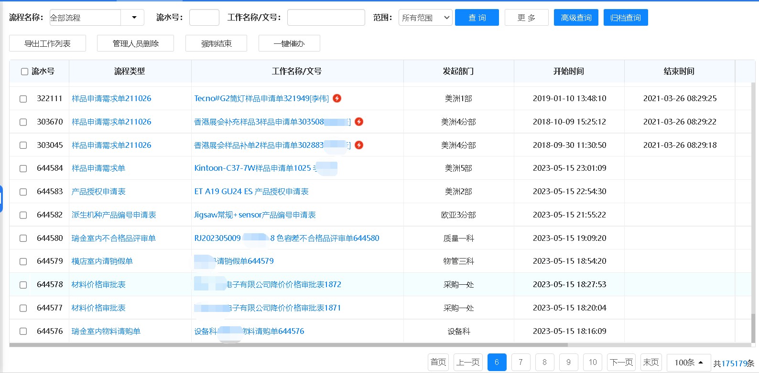Open 派生机种产品编号申请表 type link

114,215
